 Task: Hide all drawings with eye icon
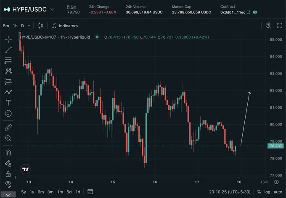[x=8, y=184]
